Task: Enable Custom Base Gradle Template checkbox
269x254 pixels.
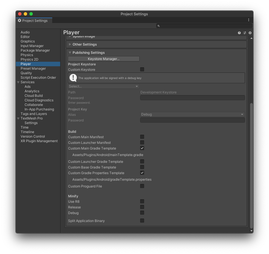Action: tap(142, 167)
